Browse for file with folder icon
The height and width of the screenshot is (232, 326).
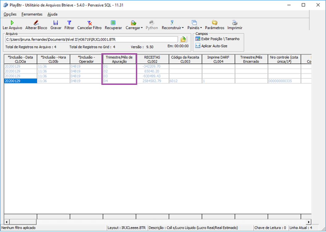coord(183,39)
